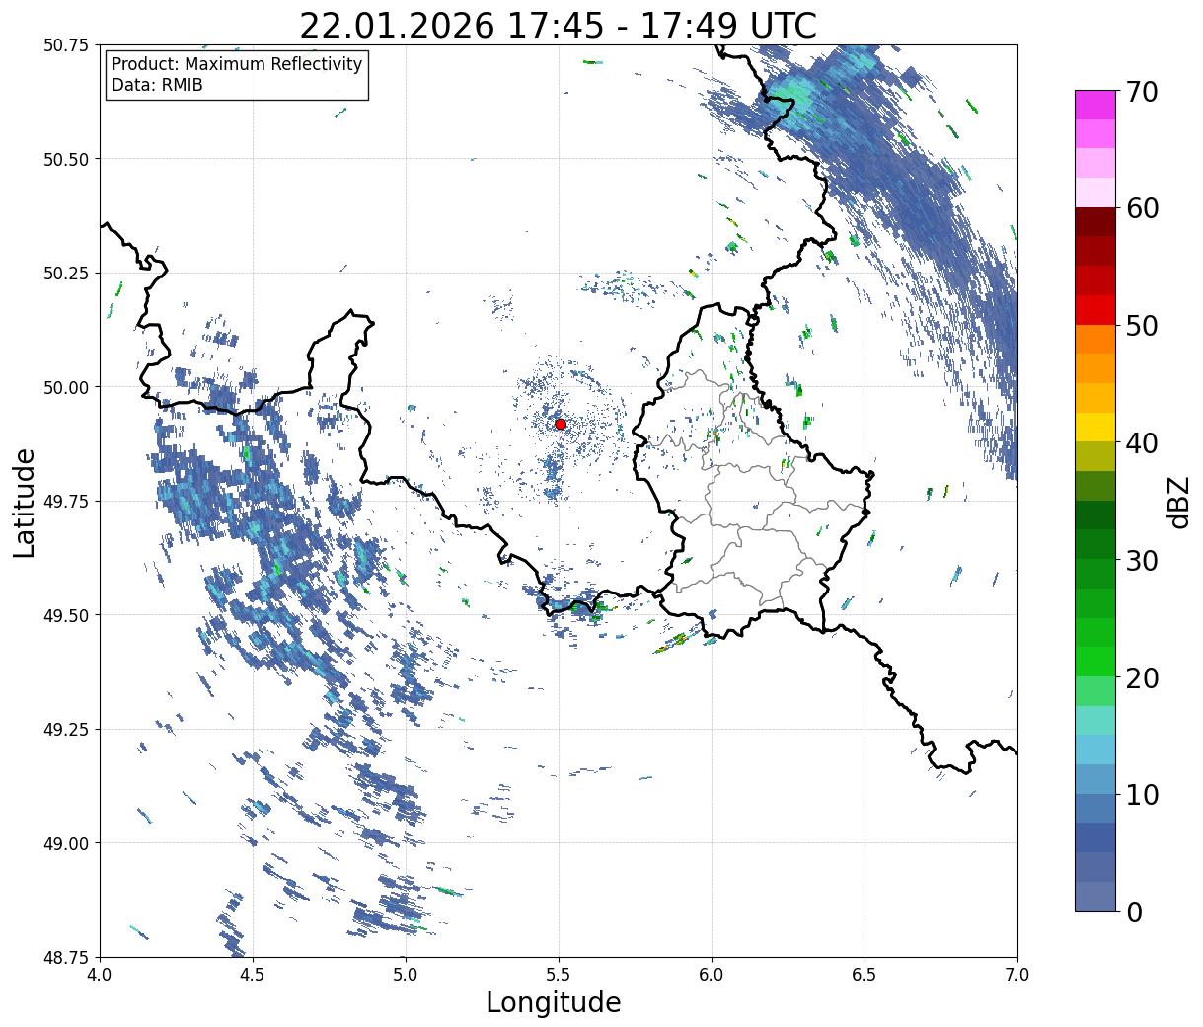
Task: Click the 60 colorbar tick label
Action: (1142, 208)
